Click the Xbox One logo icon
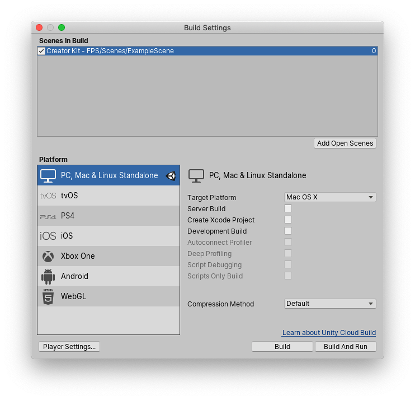This screenshot has height=400, width=415. coord(48,257)
